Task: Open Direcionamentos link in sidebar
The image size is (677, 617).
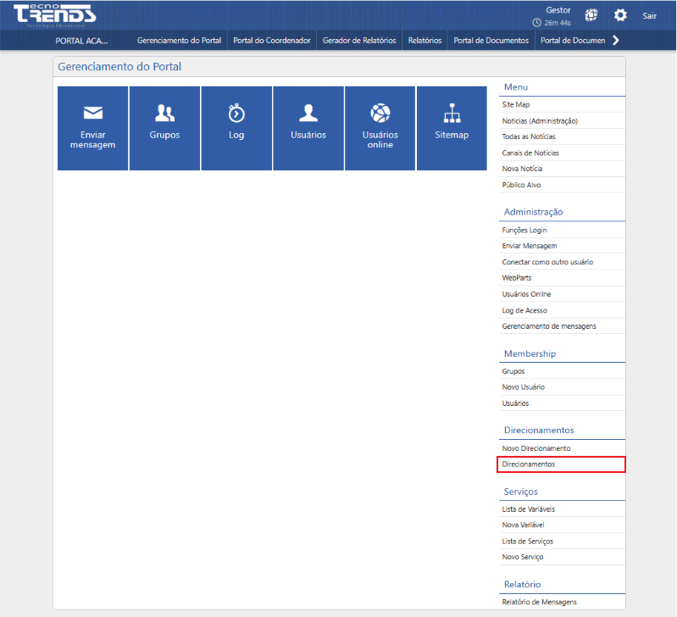Action: pos(529,464)
